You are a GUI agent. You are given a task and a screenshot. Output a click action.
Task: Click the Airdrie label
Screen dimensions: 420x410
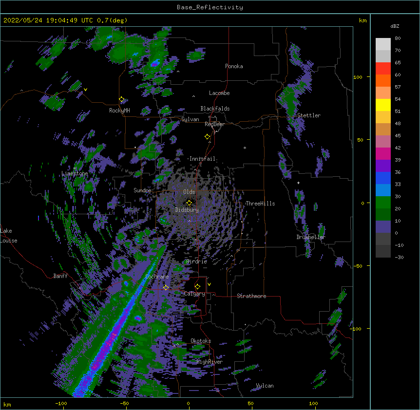(x=197, y=261)
